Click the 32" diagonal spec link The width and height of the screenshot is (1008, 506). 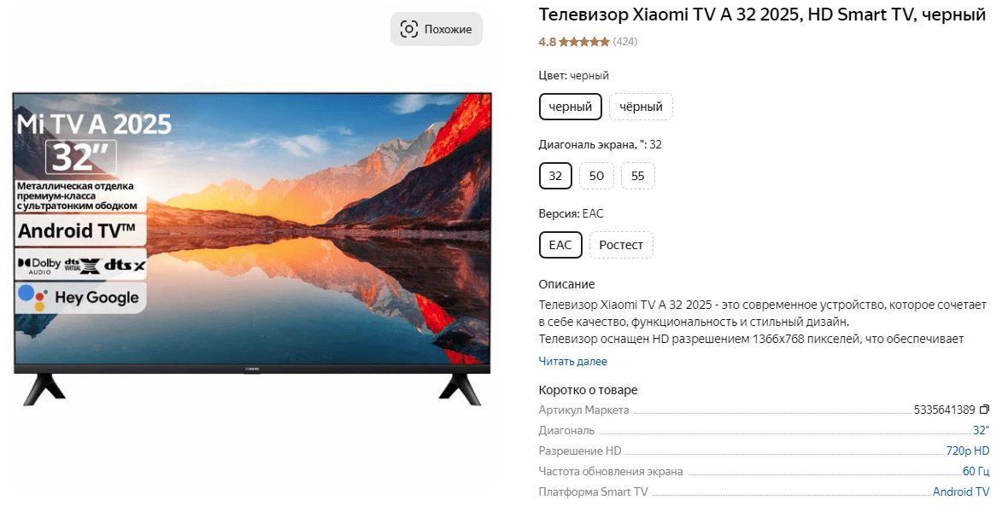981,430
